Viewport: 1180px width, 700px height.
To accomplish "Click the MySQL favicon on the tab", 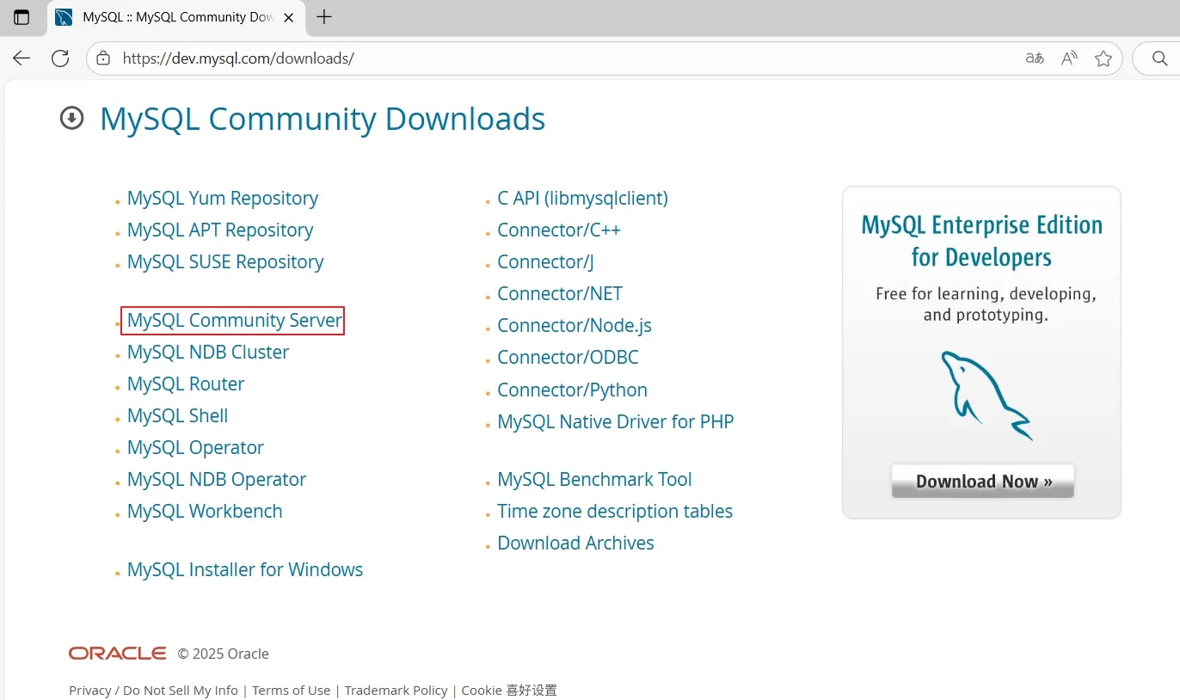I will 64,17.
